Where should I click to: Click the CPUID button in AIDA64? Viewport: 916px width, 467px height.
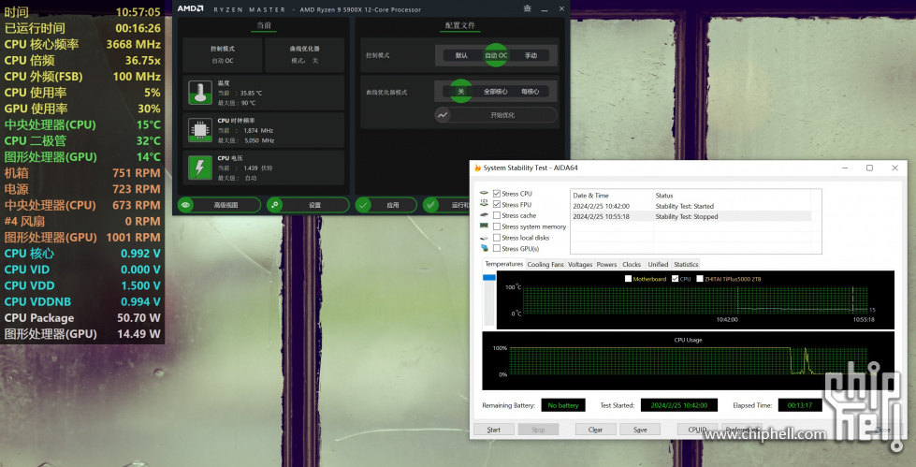(x=697, y=430)
